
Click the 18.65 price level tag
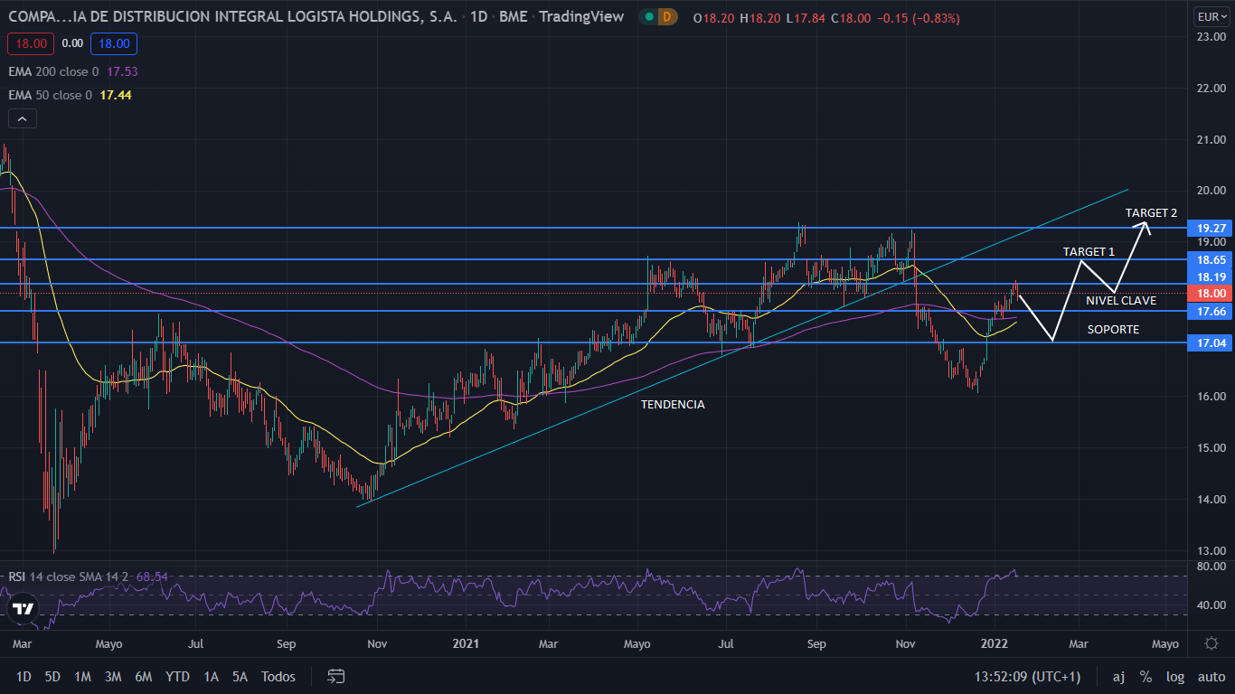coord(1210,259)
